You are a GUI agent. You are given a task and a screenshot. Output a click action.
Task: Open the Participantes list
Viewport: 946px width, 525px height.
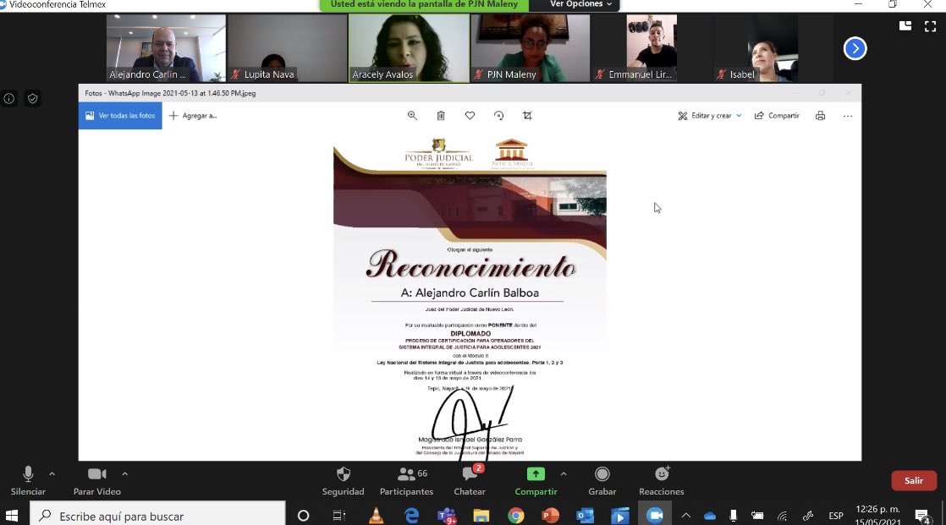[407, 481]
